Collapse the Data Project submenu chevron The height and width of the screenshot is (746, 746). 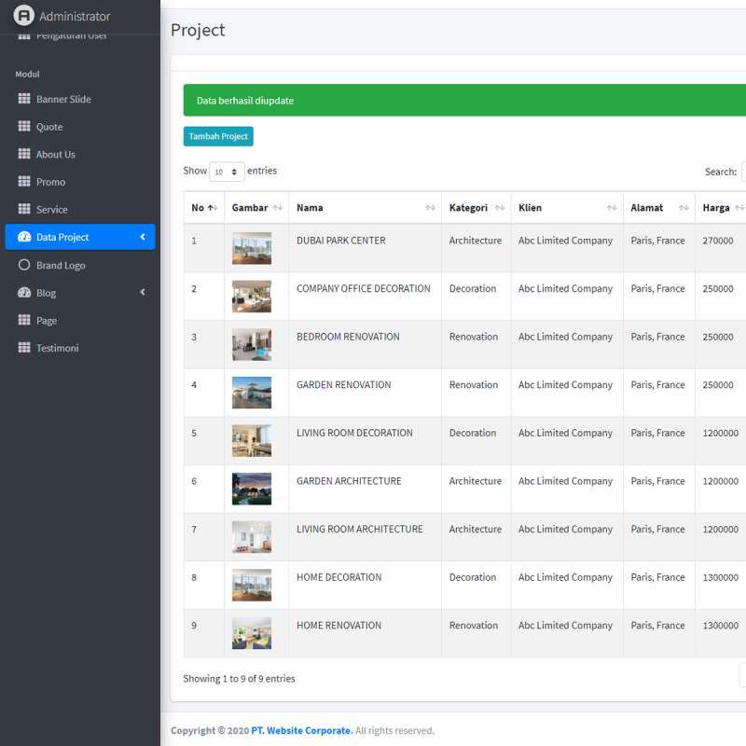point(142,236)
